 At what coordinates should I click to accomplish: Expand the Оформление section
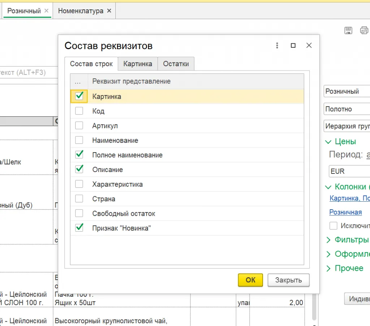click(x=328, y=254)
